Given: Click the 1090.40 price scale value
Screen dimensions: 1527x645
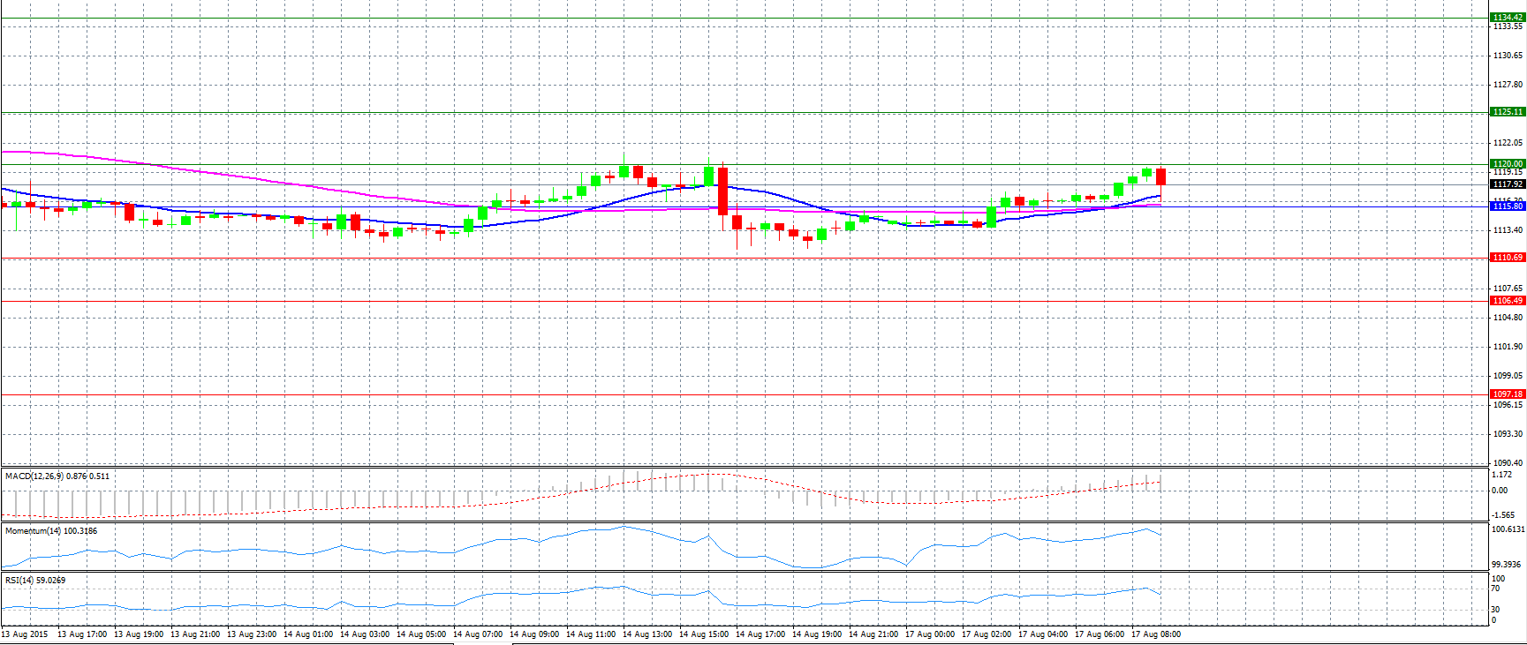Looking at the screenshot, I should coord(1508,463).
